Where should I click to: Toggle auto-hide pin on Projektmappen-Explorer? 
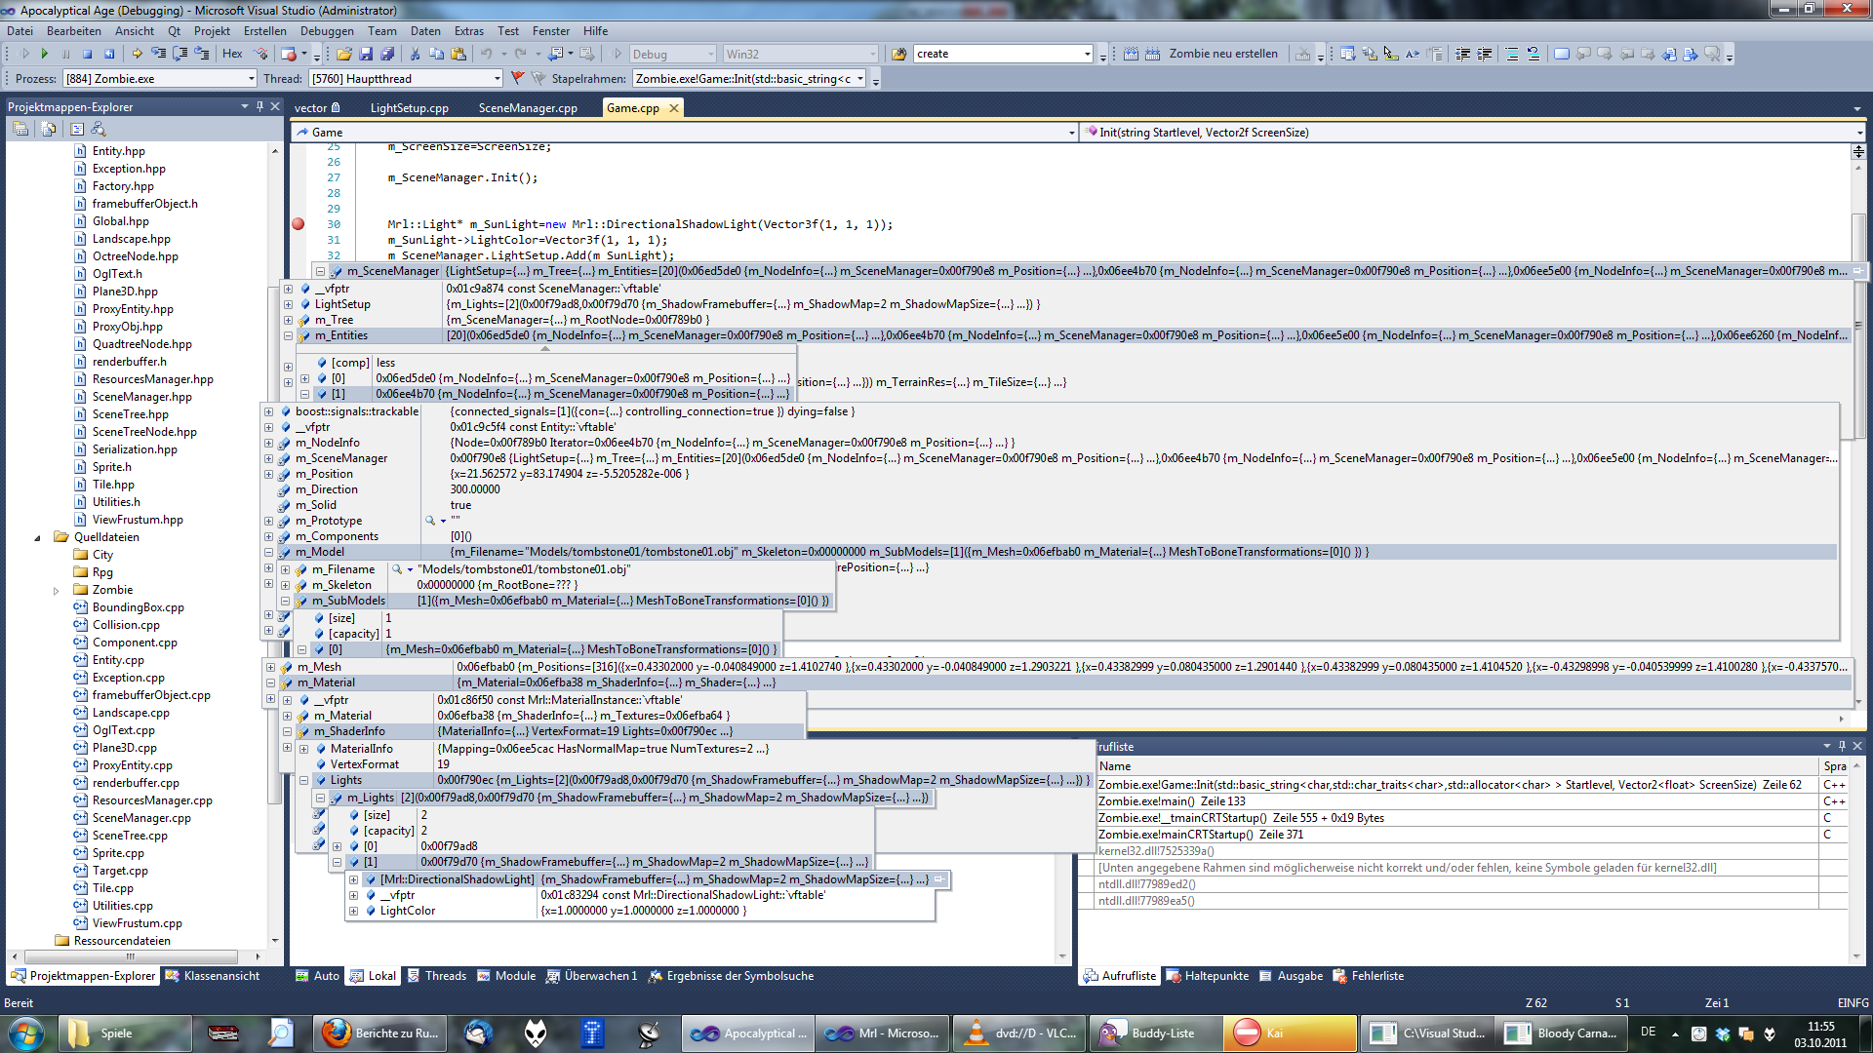coord(259,106)
